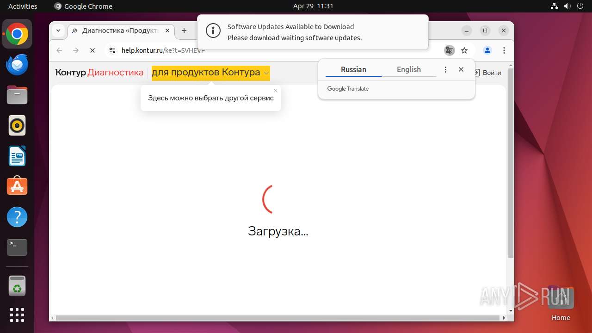Expand 'для продуктов Контура' service dropdown
This screenshot has width=592, height=333.
tap(211, 73)
